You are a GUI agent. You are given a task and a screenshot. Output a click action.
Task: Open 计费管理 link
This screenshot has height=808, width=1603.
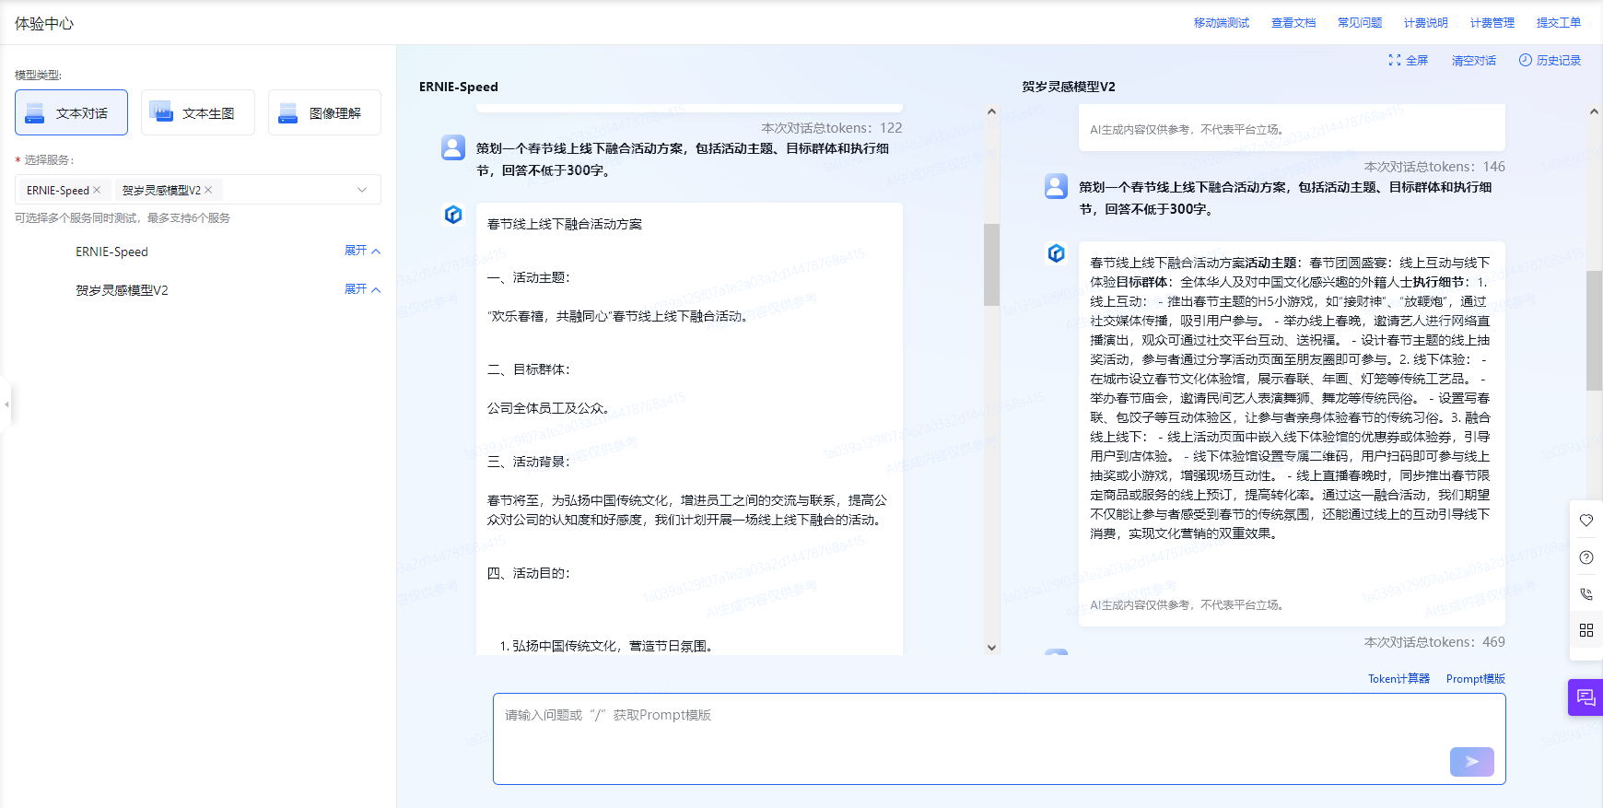1492,23
